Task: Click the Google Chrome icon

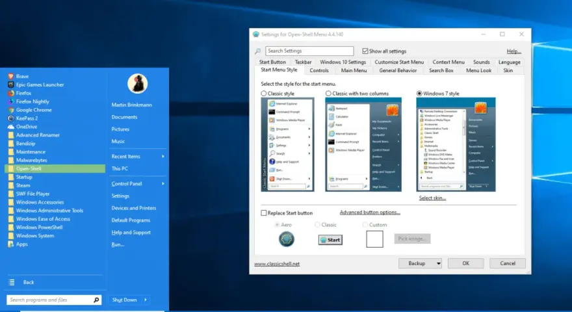Action: coord(11,110)
